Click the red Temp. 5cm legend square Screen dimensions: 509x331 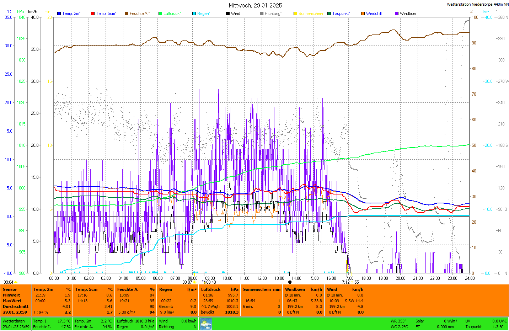click(93, 14)
